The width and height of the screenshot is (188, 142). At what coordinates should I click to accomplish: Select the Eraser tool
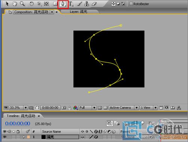tap(94, 4)
